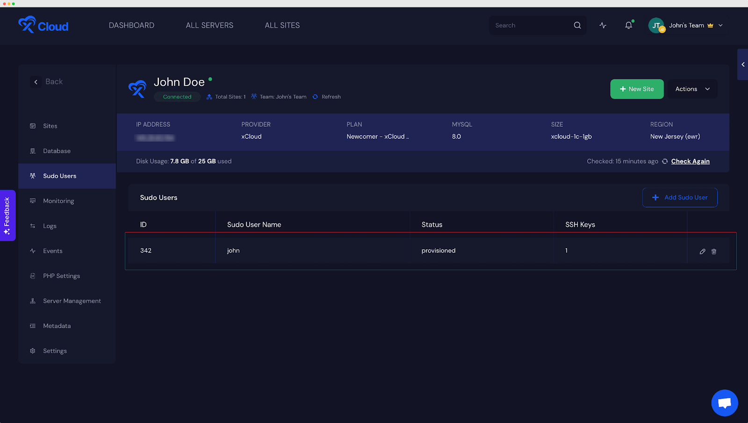Click the search magnifier icon
The width and height of the screenshot is (748, 423).
[x=577, y=25]
